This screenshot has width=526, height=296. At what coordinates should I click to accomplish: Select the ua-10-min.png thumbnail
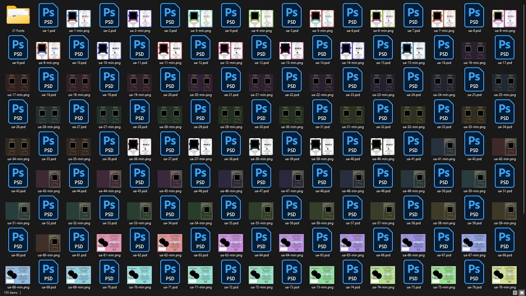pos(109,51)
